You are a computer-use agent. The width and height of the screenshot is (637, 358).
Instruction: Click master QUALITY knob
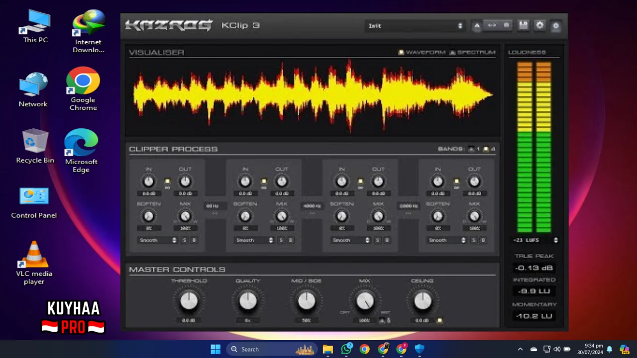(x=248, y=301)
